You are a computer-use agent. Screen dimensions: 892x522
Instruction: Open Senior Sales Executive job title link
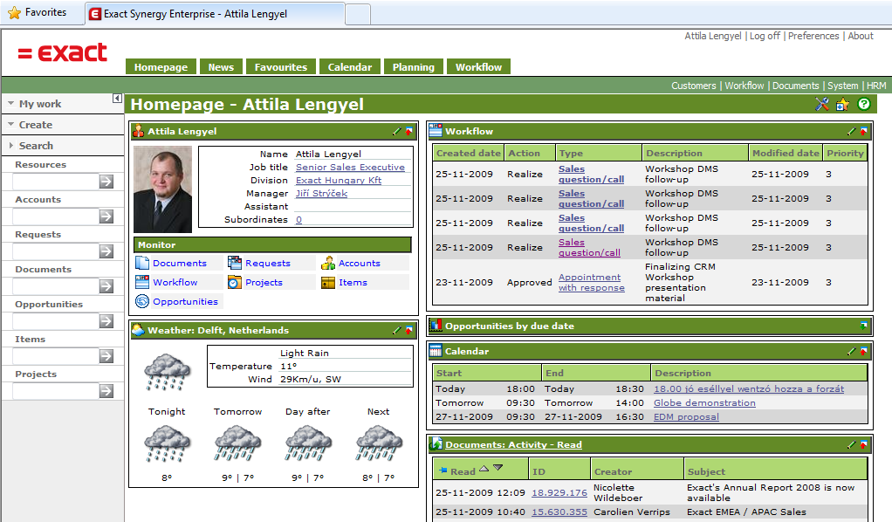pyautogui.click(x=350, y=168)
